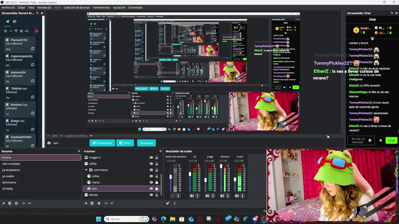Select the lol lobby scene
399x224 pixels.
(41, 189)
